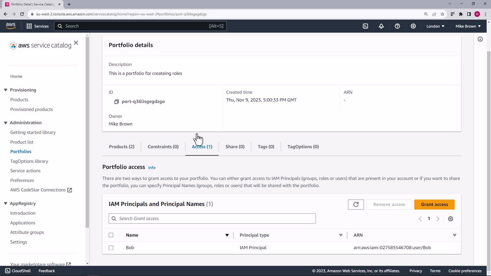Screen dimensions: 491x276
Task: Switch to the Constraints (0) tab
Action: [163, 147]
